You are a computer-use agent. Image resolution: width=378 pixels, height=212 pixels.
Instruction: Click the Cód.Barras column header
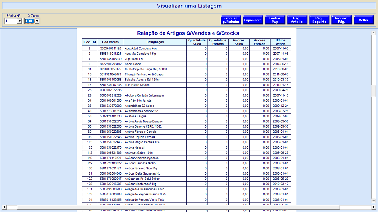tap(111, 42)
